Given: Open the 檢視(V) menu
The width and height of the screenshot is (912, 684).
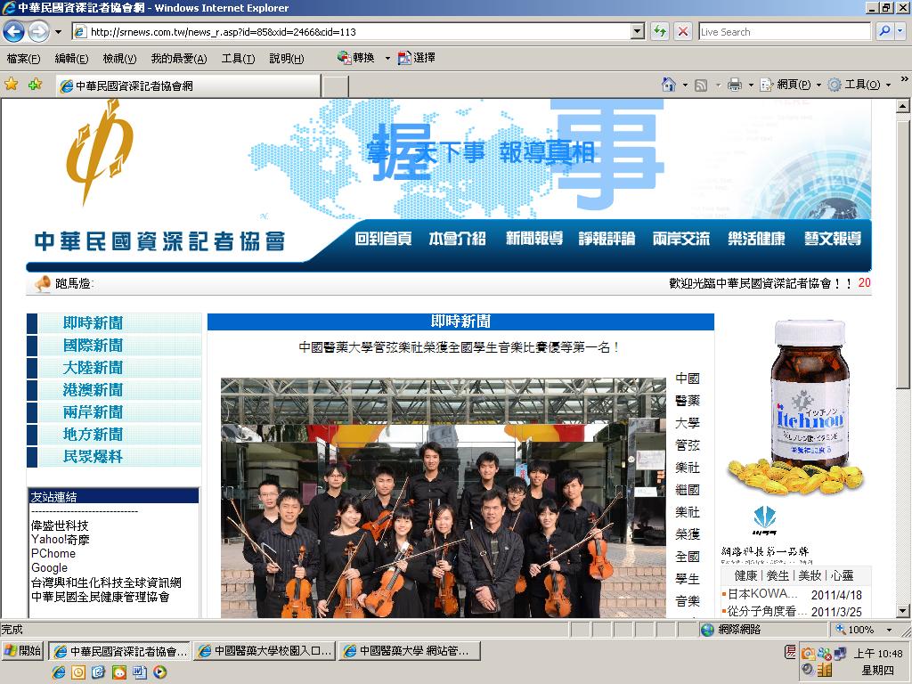Looking at the screenshot, I should tap(119, 58).
